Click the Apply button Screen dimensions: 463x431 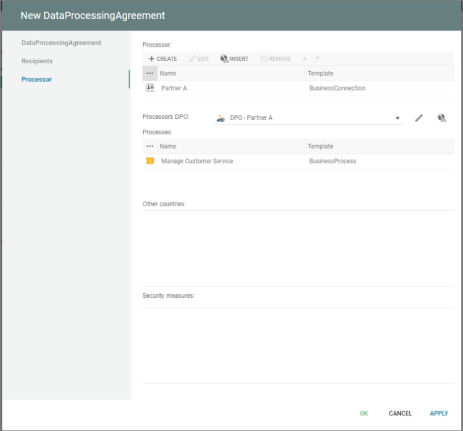[x=439, y=414]
